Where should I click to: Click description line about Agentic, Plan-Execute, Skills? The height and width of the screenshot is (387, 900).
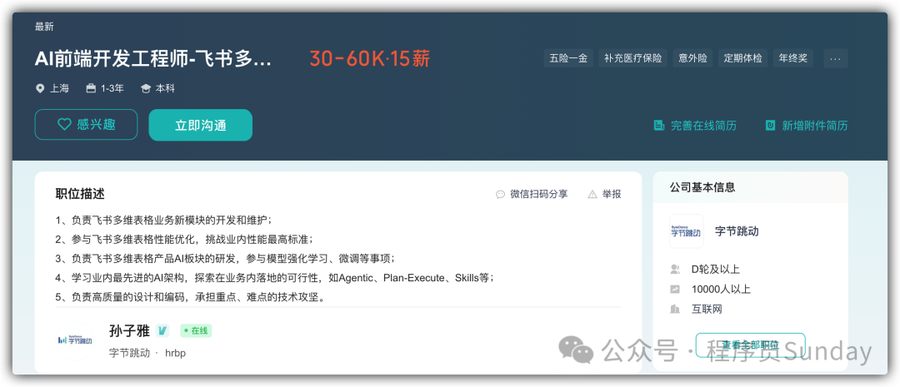[275, 278]
